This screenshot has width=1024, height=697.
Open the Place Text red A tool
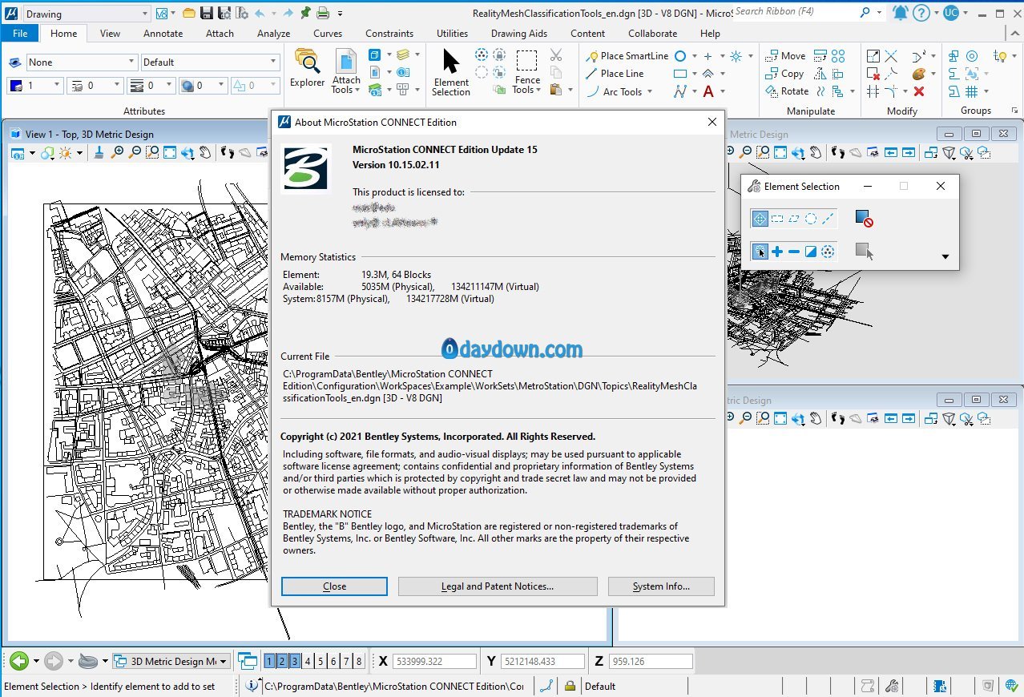pos(708,91)
